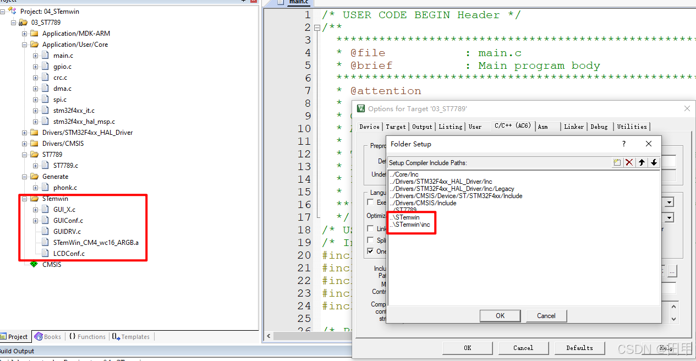Screen dimensions: 696x361
Task: Click Cancel in Options for Target dialog
Action: click(x=523, y=348)
